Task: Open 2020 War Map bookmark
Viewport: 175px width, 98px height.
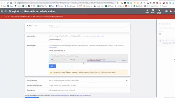Action: pos(42,6)
